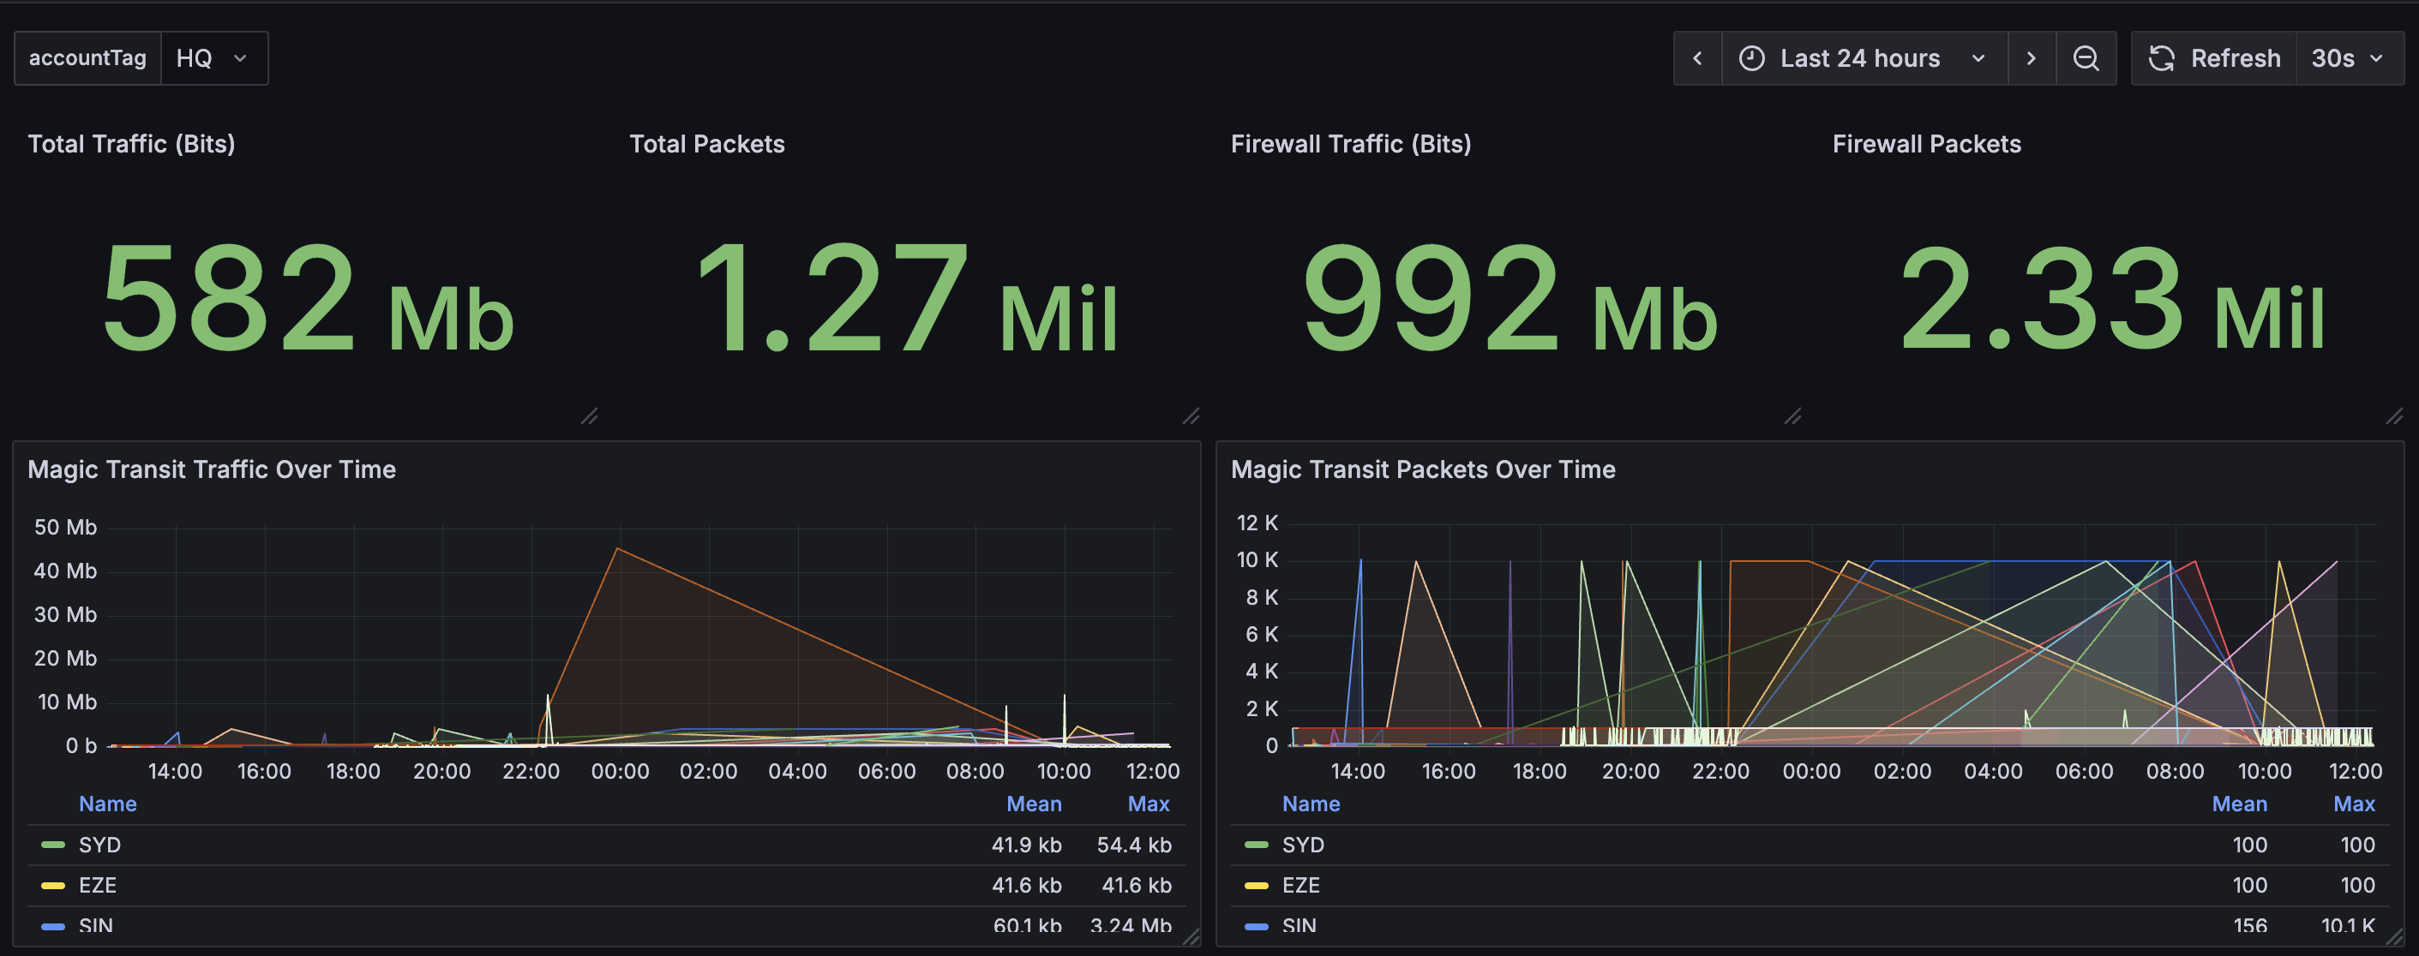Toggle SIN series in traffic legend

96,925
